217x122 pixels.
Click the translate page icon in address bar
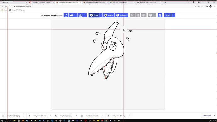point(199,6)
